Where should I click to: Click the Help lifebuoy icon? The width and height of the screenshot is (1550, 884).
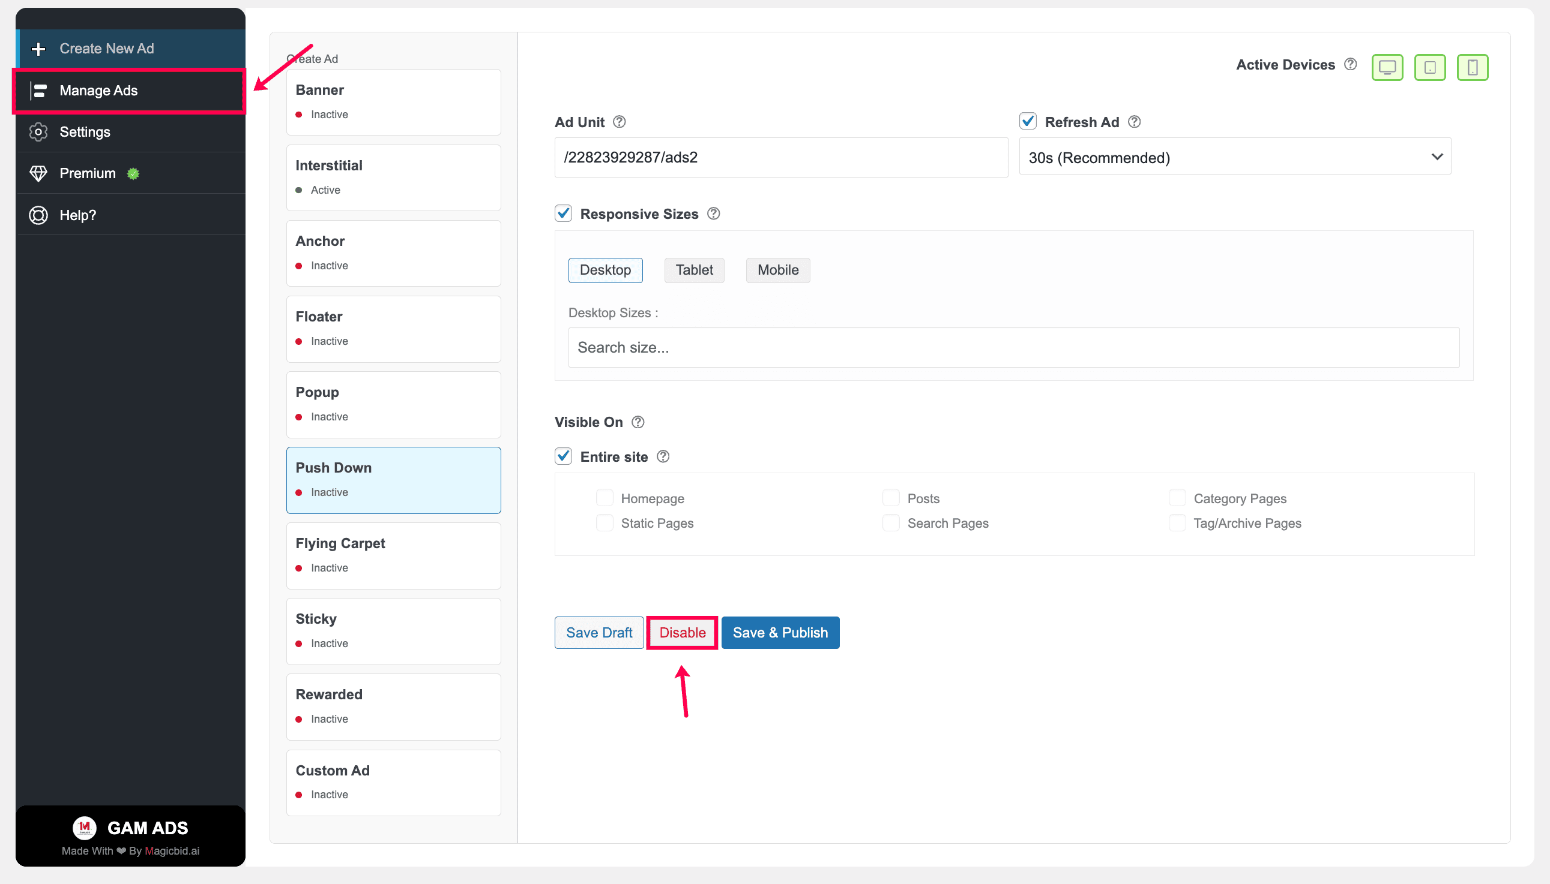click(x=38, y=215)
